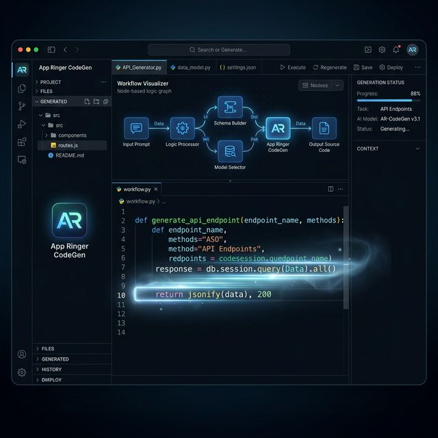Select the Input Prompt node
438x438 pixels.
pos(136,128)
